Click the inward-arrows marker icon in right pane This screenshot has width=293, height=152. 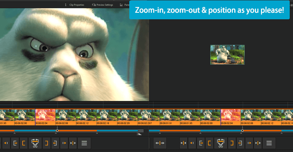[x=183, y=143]
